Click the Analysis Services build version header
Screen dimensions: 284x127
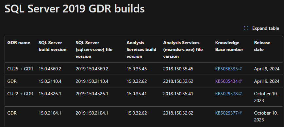[142, 49]
